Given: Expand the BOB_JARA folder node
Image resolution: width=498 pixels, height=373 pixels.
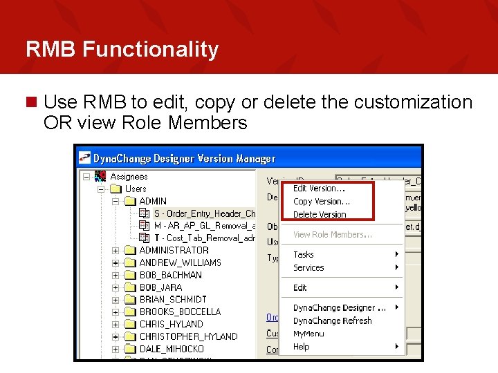Looking at the screenshot, I should (x=116, y=287).
